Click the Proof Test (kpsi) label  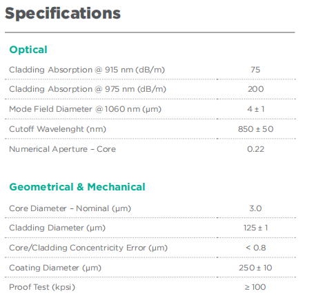[x=42, y=287]
